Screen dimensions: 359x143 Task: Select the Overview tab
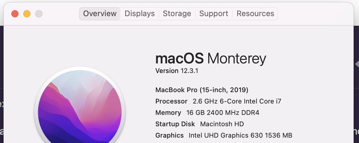100,14
